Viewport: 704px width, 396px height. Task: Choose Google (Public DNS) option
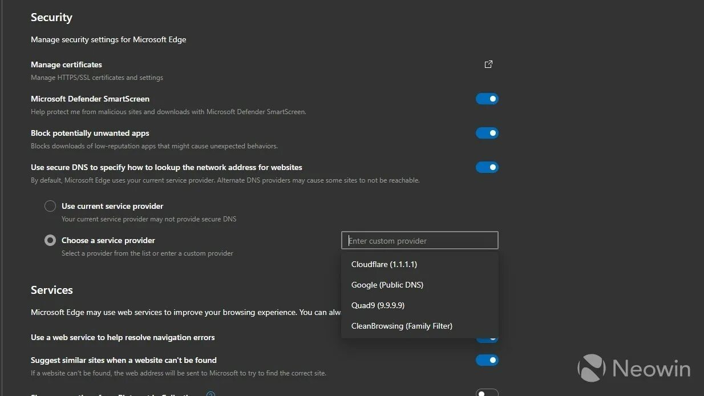pos(420,285)
